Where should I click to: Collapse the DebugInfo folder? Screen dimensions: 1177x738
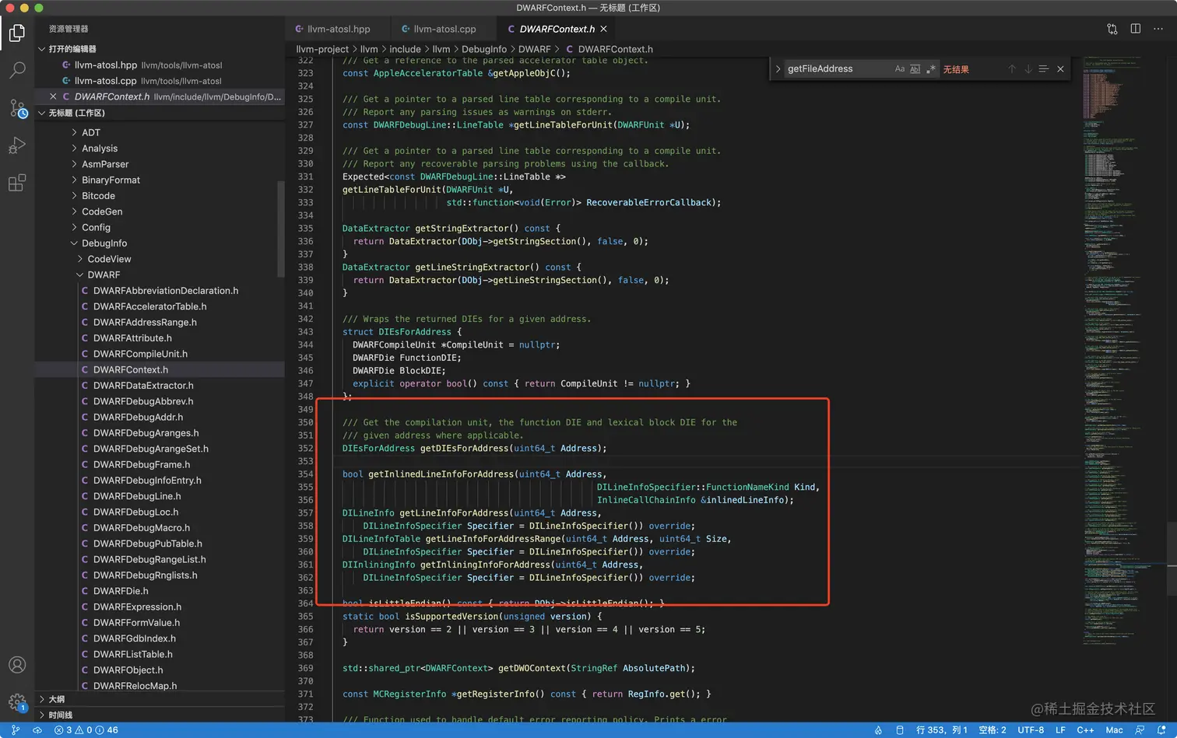click(104, 243)
